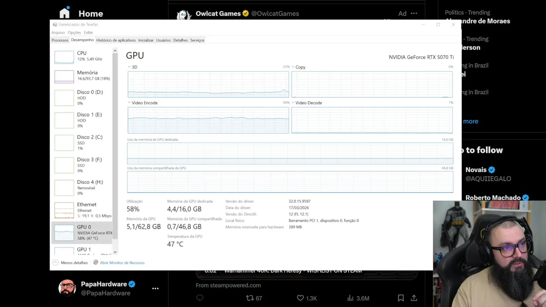The height and width of the screenshot is (307, 546).
Task: Click the NVIDIA GeForce RTX 5070 Ti label
Action: coord(421,57)
